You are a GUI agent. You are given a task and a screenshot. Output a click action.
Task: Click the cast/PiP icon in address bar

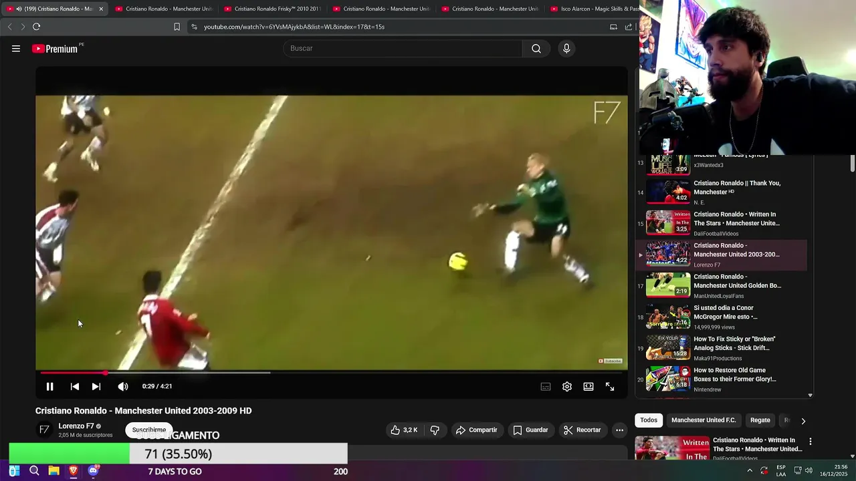(x=613, y=27)
